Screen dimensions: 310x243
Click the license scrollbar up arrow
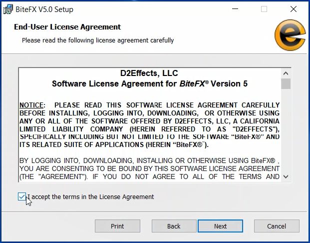click(286, 72)
